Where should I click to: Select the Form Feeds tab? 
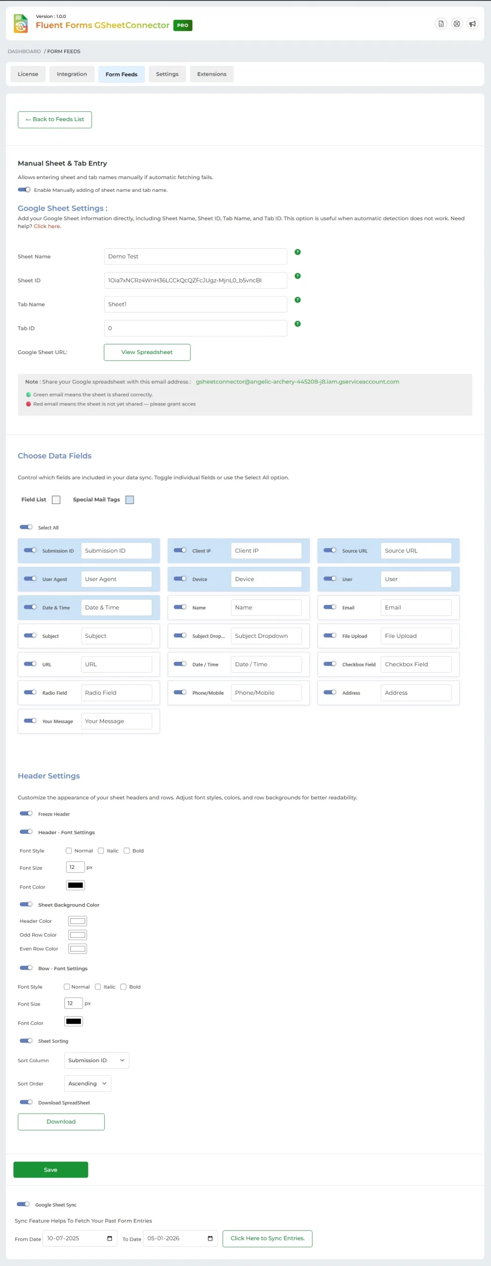point(122,74)
